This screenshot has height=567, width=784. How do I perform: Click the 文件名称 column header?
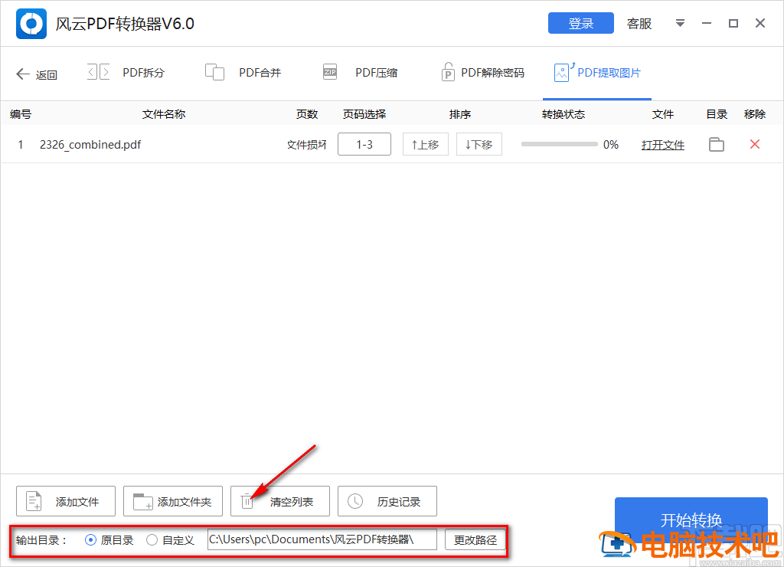point(164,114)
